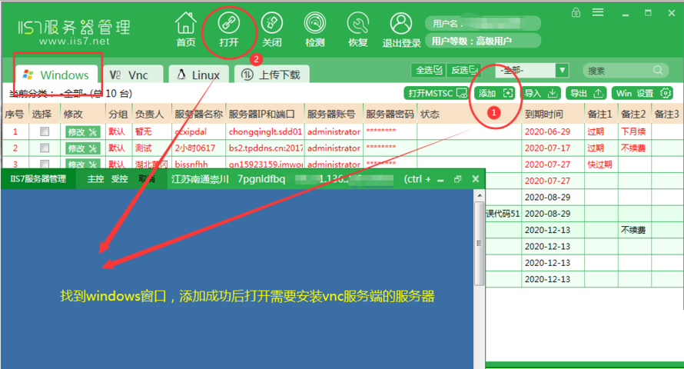Click server name ccxipdal

[x=191, y=131]
